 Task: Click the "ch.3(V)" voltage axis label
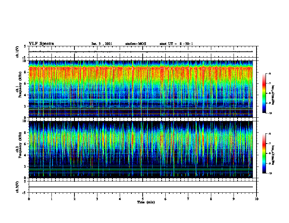point(18,187)
